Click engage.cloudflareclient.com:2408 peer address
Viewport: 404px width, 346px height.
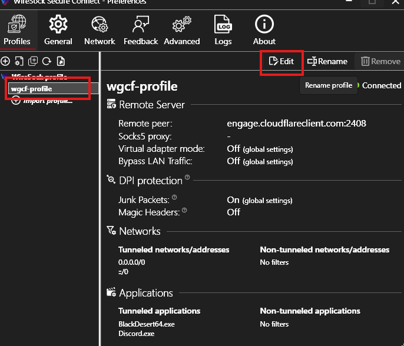pos(296,124)
